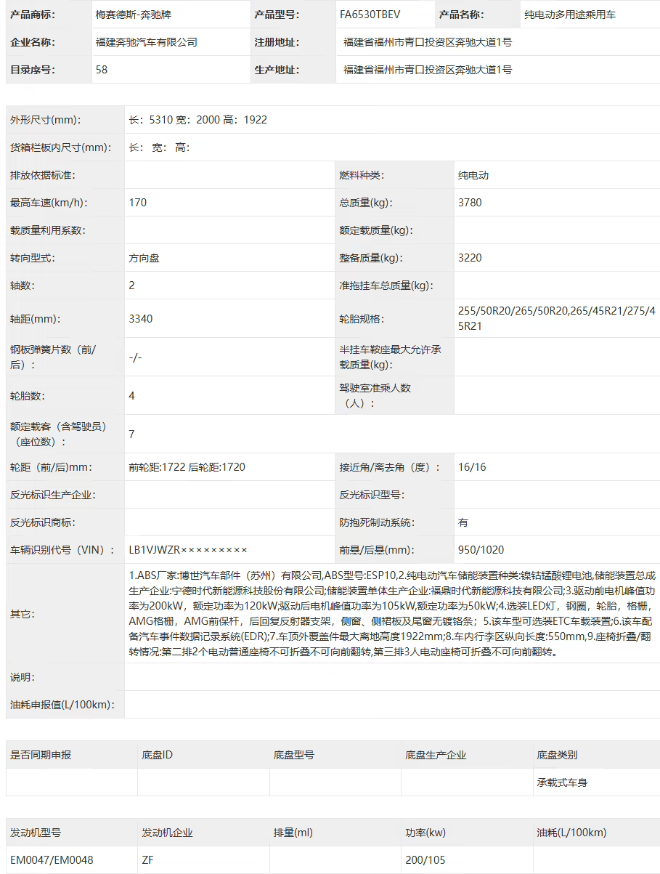Click the tire specification value 255/50R20...
The height and width of the screenshot is (874, 660).
tap(557, 319)
